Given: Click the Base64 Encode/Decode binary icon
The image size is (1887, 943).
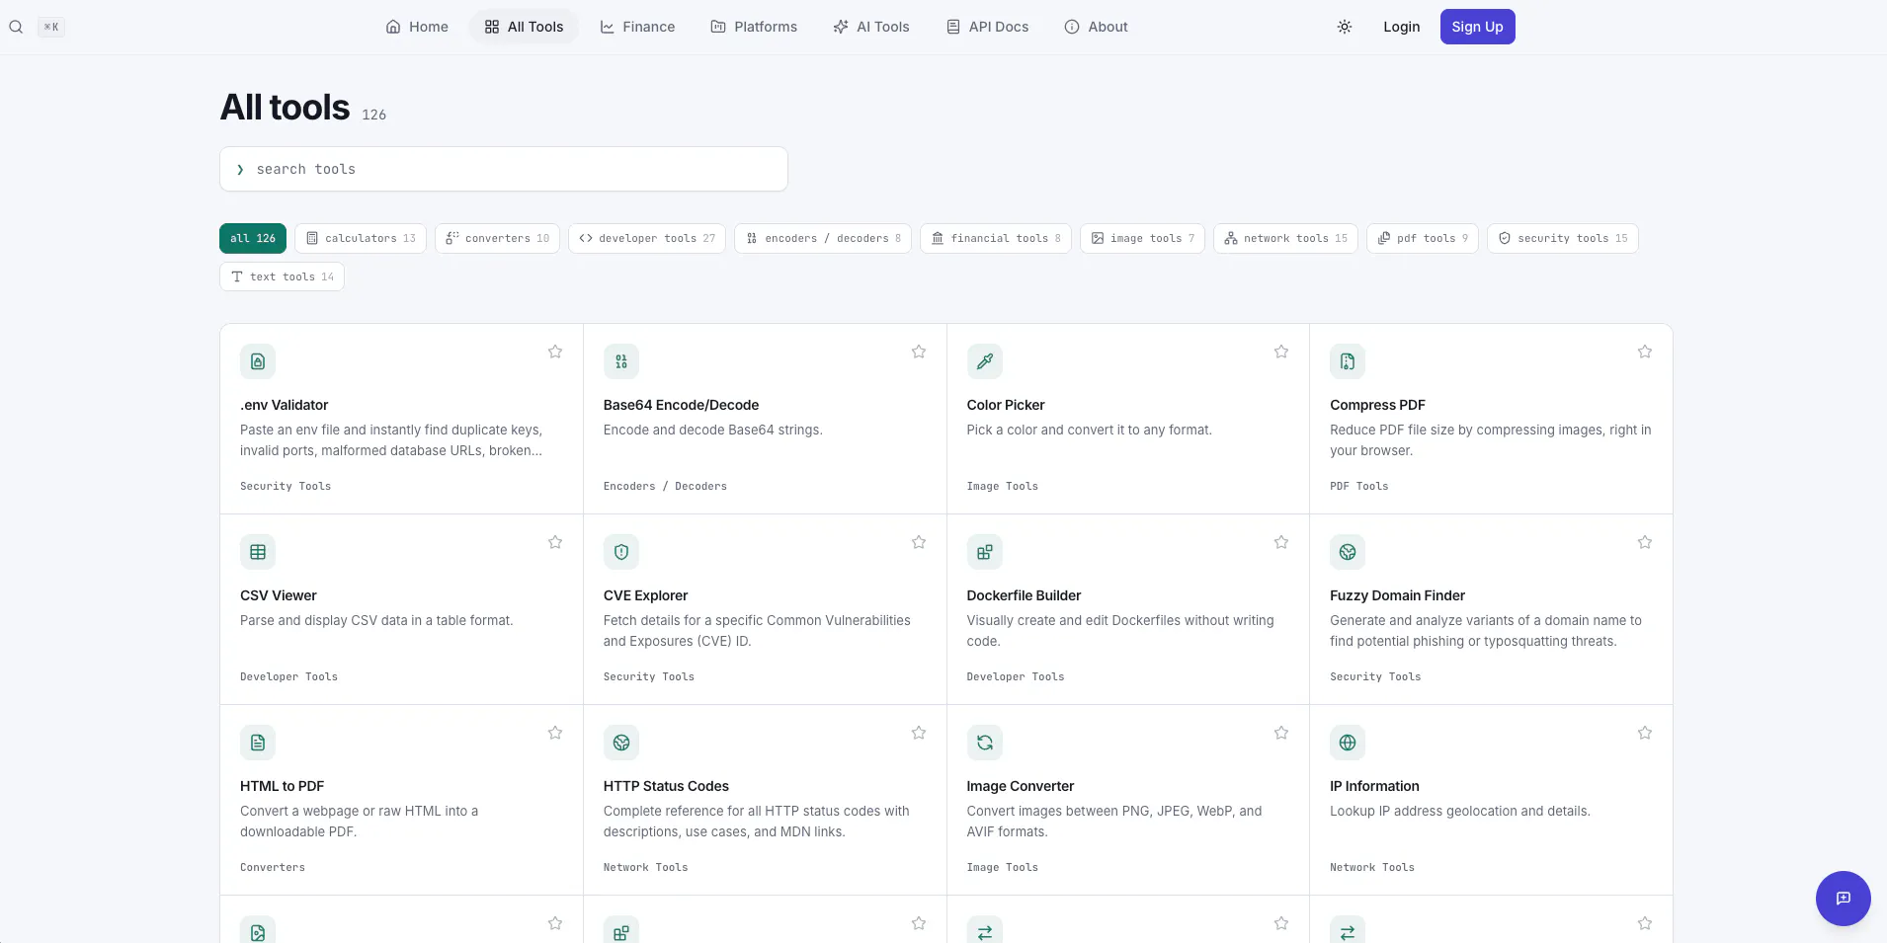Looking at the screenshot, I should click(x=621, y=361).
